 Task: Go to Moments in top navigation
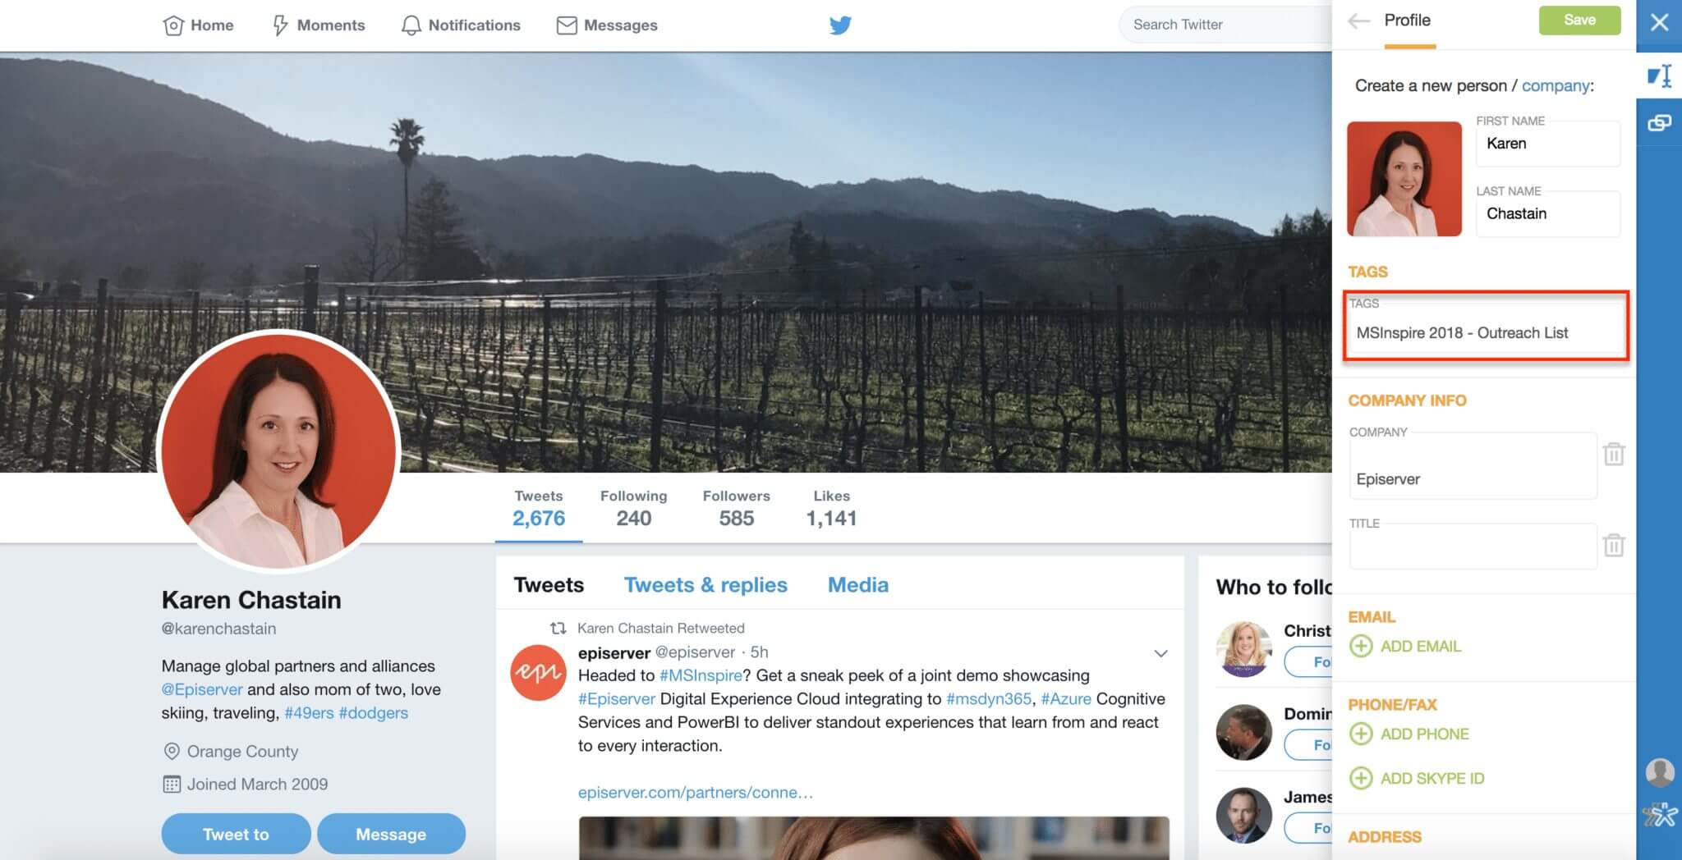click(x=319, y=25)
